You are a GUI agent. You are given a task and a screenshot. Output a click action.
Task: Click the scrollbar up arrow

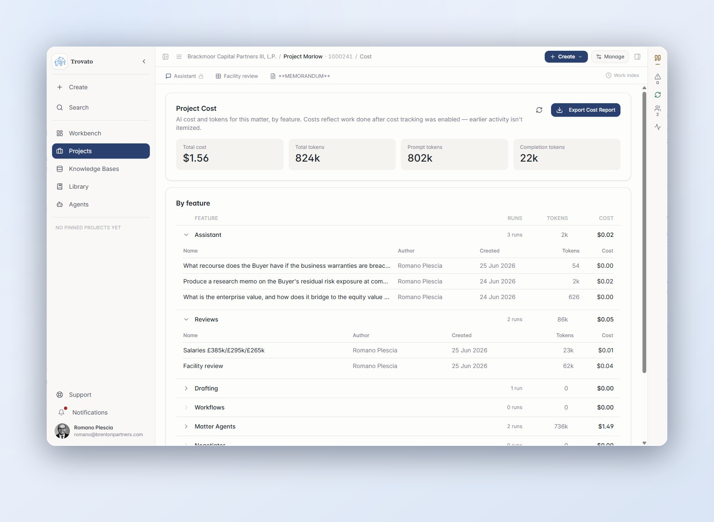(x=644, y=88)
